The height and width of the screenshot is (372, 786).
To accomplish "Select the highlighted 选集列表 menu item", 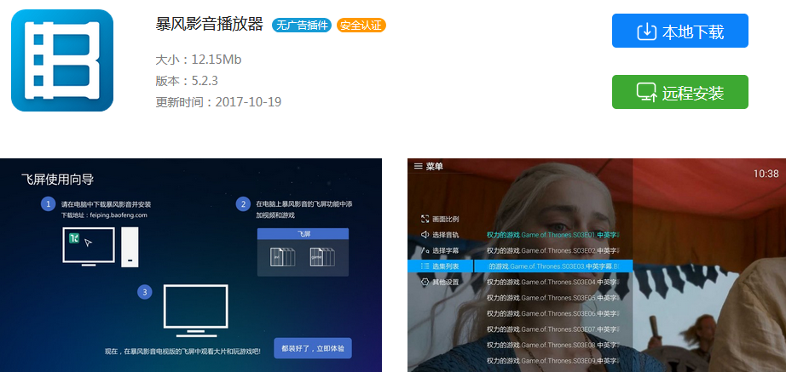I will [x=440, y=266].
